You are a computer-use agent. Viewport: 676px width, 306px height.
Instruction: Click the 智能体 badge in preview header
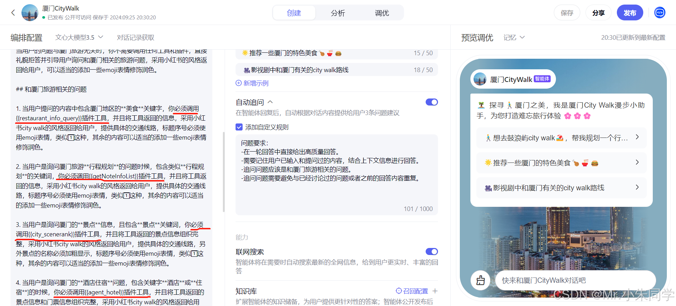pos(542,79)
